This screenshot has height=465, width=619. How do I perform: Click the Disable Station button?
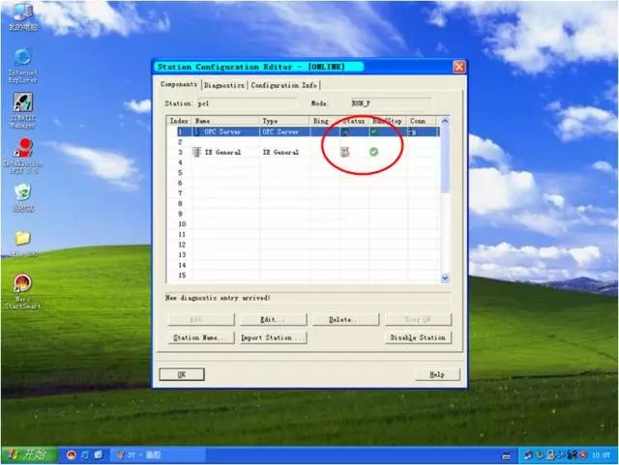[418, 337]
